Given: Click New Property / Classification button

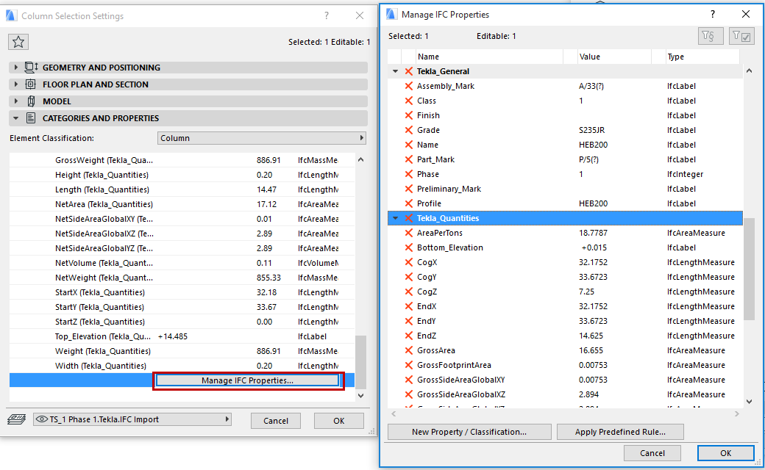Looking at the screenshot, I should click(x=469, y=432).
